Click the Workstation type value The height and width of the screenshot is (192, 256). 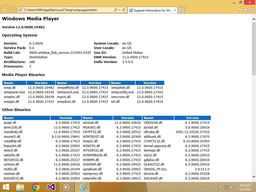[x=38, y=57]
